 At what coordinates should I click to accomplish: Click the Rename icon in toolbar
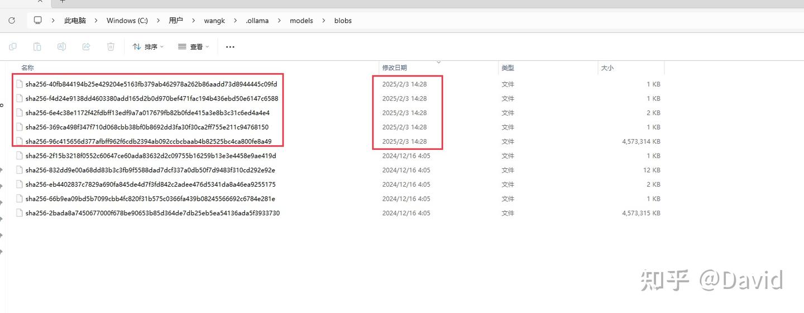(x=61, y=47)
